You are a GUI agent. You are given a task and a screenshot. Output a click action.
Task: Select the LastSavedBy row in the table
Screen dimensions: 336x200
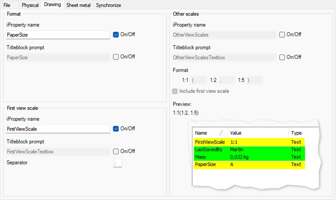click(x=249, y=149)
